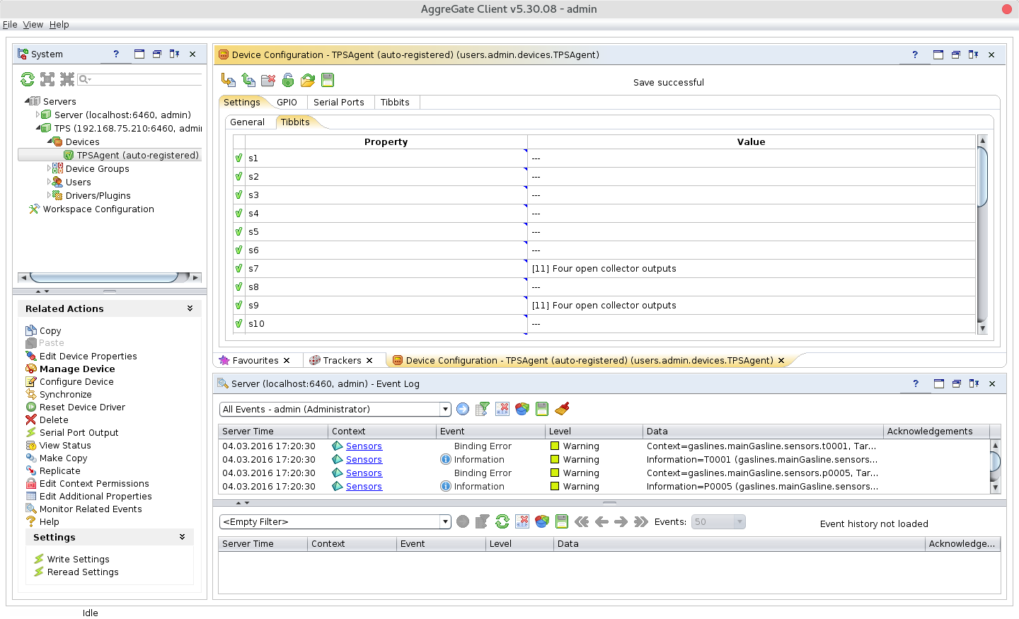This screenshot has width=1019, height=619.
Task: Click Edit Device Properties action
Action: 88,356
